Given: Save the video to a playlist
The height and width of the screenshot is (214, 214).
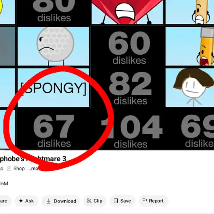Looking at the screenshot, I should tap(122, 201).
